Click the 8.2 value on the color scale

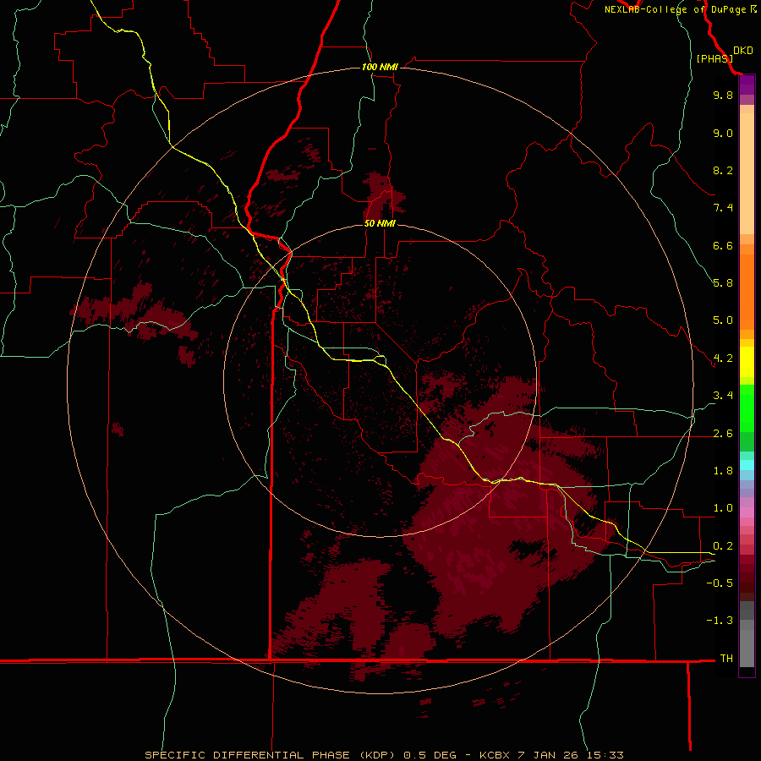723,170
